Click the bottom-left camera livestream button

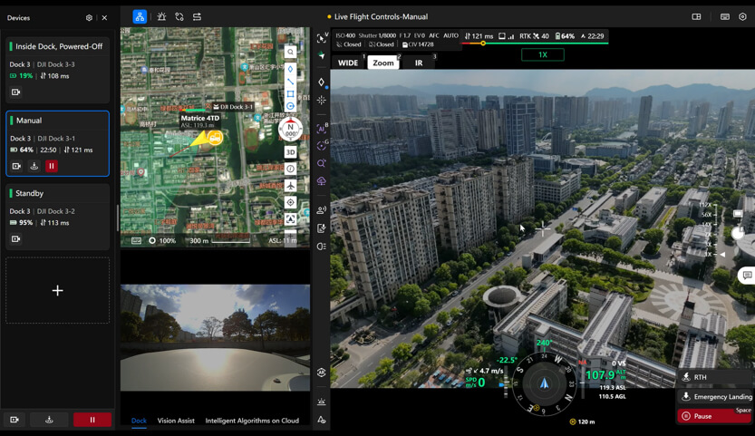(15, 420)
